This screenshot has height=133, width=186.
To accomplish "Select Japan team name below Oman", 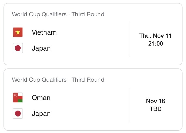I will (41, 114).
